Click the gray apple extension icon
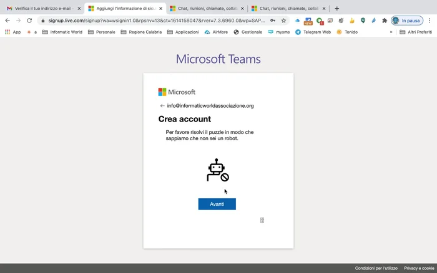The image size is (437, 273). click(x=341, y=21)
